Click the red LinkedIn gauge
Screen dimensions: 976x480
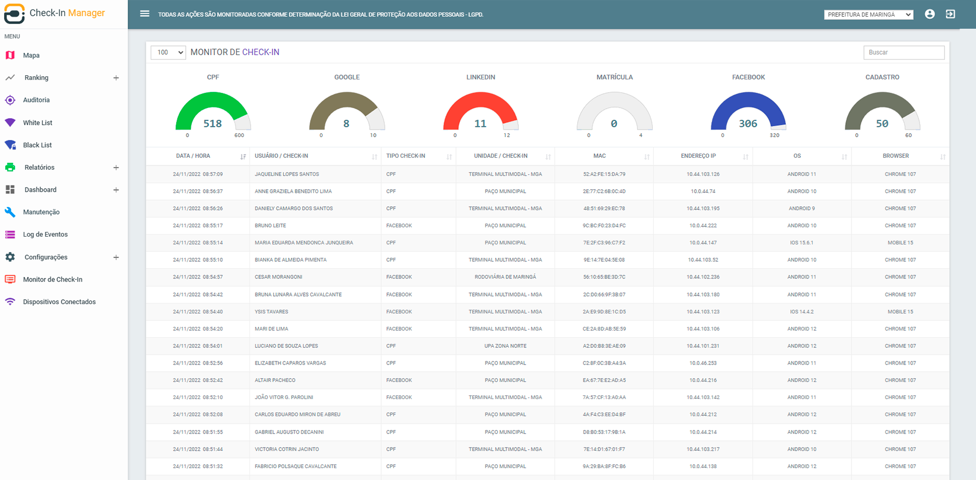click(x=481, y=111)
